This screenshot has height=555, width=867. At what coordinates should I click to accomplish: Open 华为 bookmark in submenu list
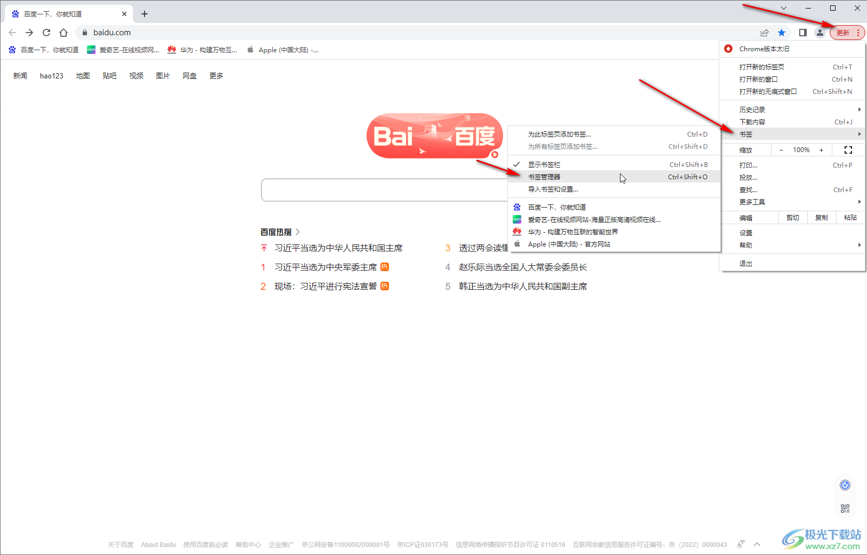click(x=614, y=232)
